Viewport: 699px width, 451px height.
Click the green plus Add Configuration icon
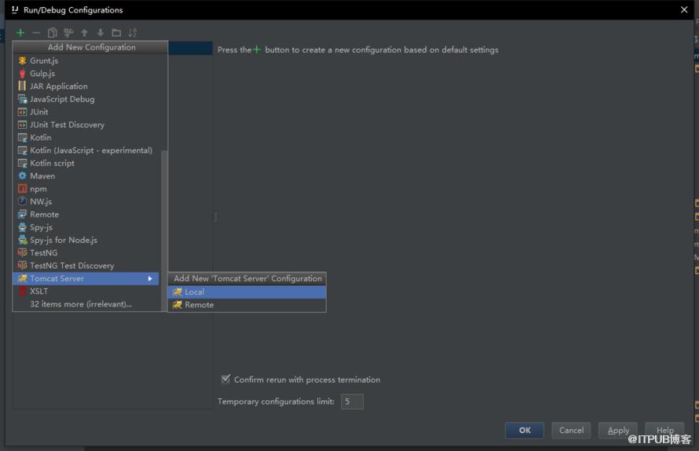tap(20, 32)
